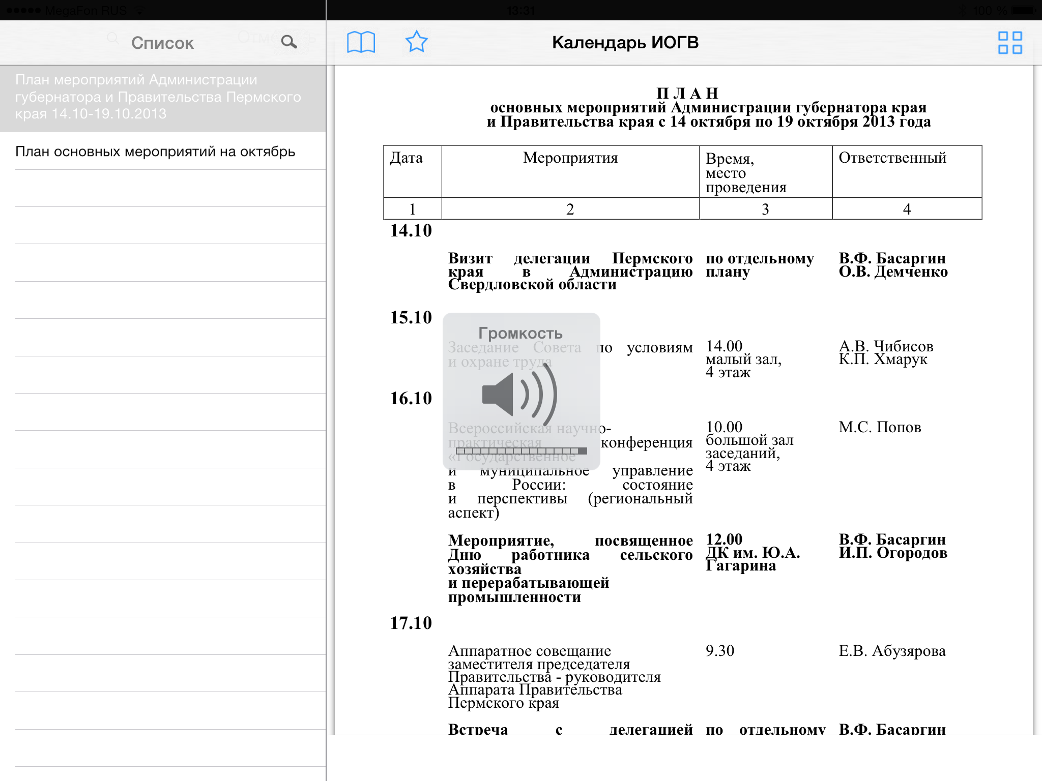Tap the 'Громкость' label
Viewport: 1042px width, 781px height.
[x=520, y=334]
